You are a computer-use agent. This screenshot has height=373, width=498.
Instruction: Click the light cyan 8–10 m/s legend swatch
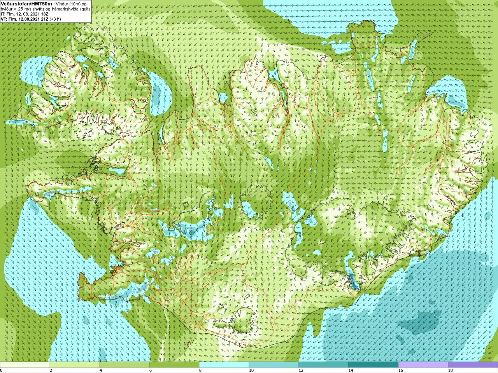pyautogui.click(x=224, y=365)
